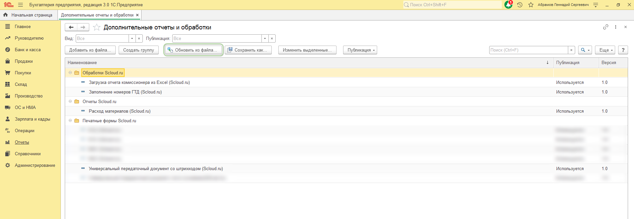Click Публикация column header
The width and height of the screenshot is (634, 219).
pyautogui.click(x=576, y=63)
